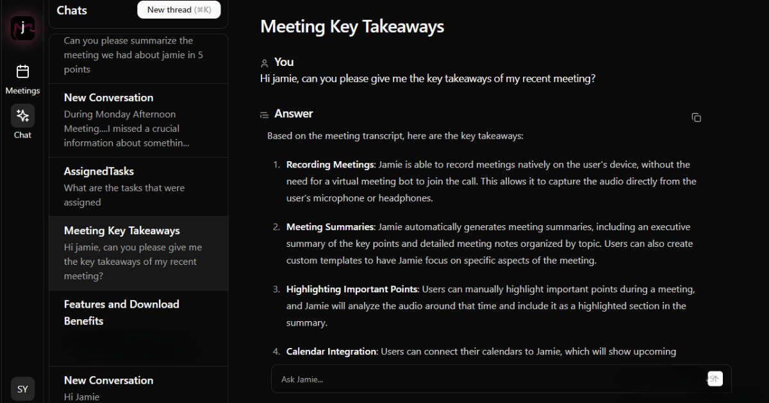Viewport: 769px width, 403px height.
Task: Click the user icon beside You
Action: click(x=265, y=63)
